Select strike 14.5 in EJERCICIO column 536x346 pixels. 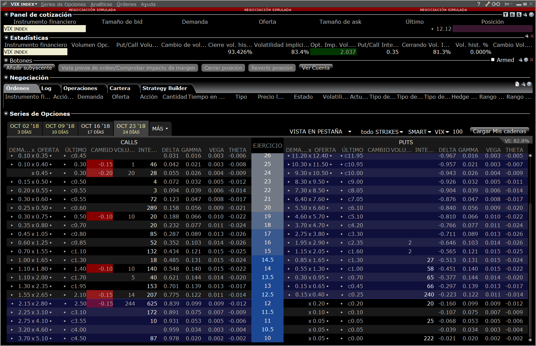pos(267,260)
